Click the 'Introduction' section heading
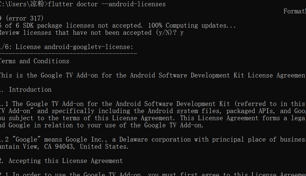Image resolution: width=306 pixels, height=176 pixels. (30, 90)
